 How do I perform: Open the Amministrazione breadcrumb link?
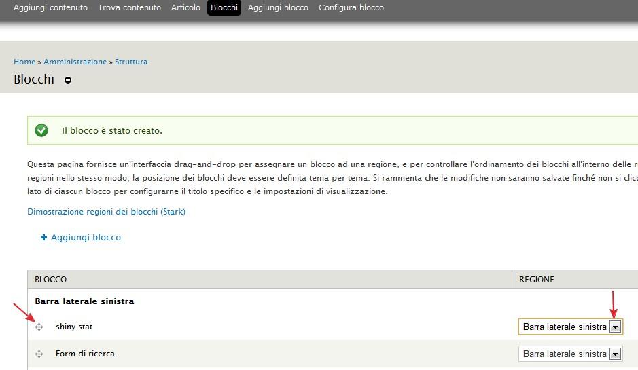[75, 62]
